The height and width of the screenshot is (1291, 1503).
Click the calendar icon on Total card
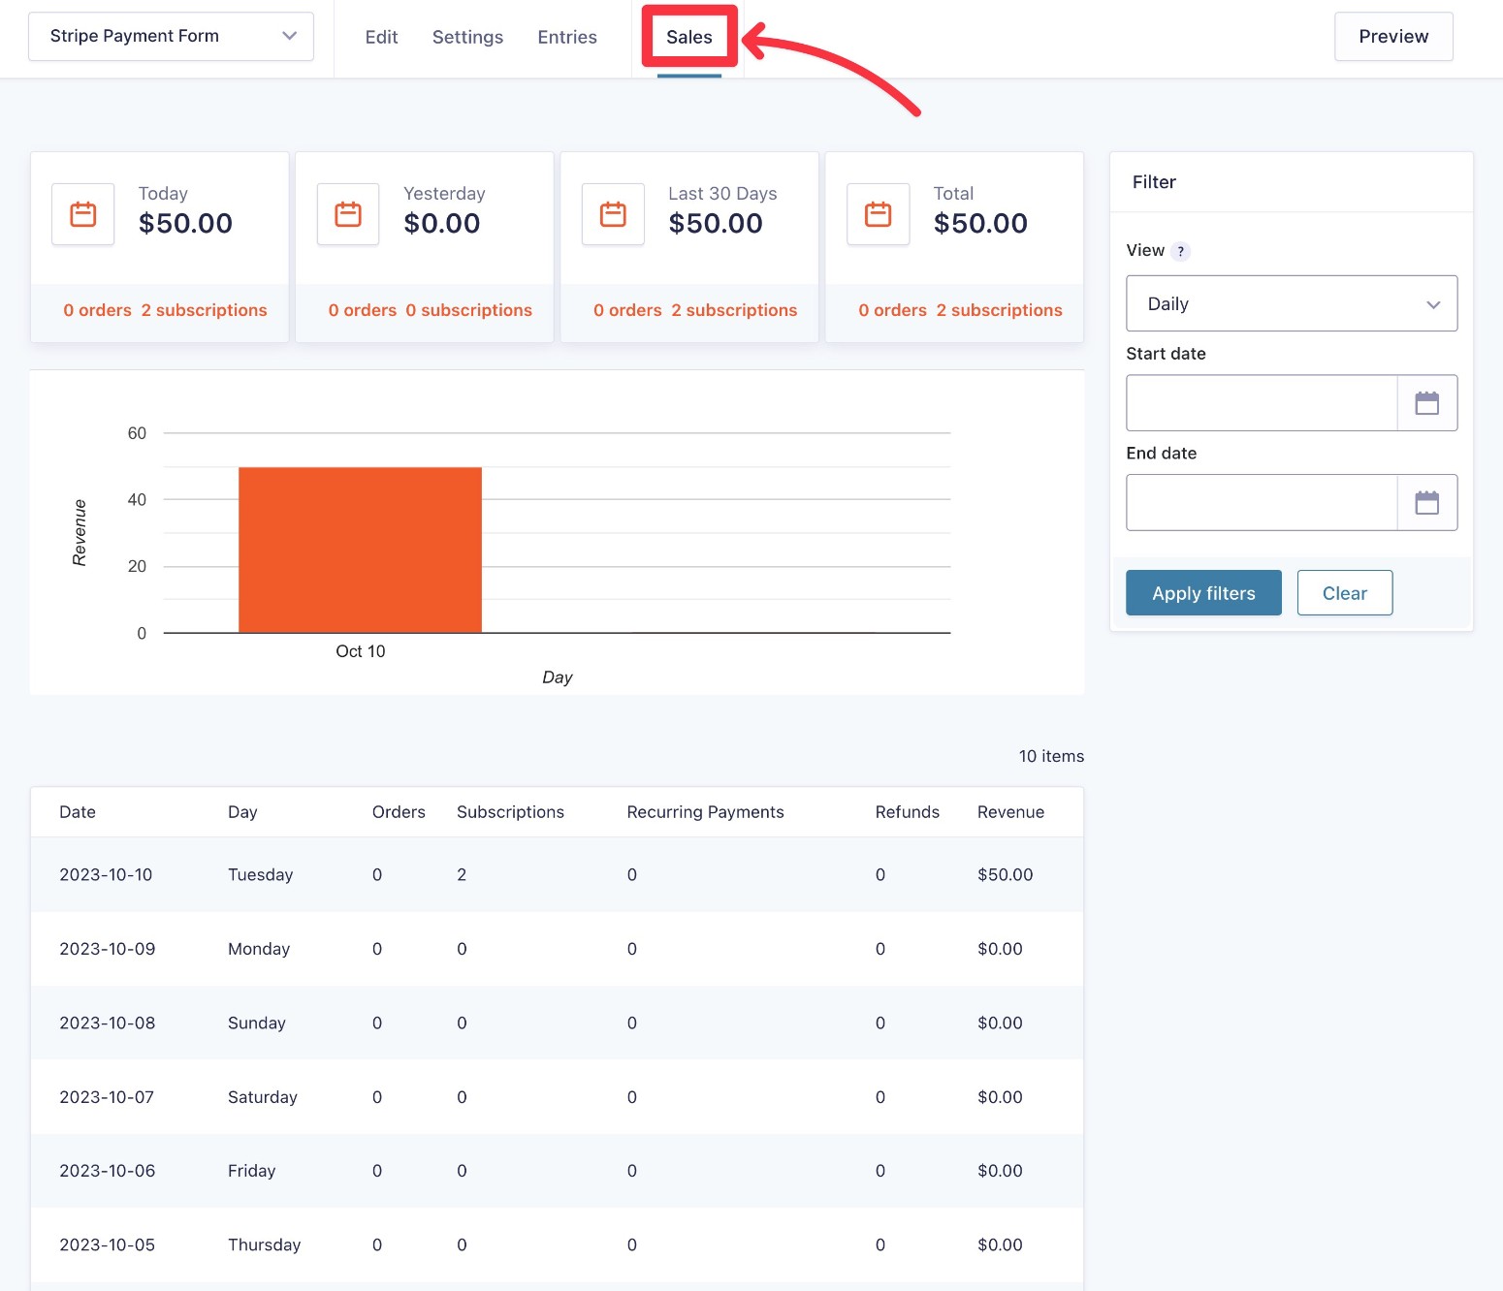[x=879, y=214]
